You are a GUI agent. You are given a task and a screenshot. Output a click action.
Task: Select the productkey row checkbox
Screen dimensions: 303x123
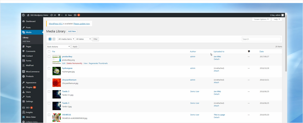(x=49, y=57)
